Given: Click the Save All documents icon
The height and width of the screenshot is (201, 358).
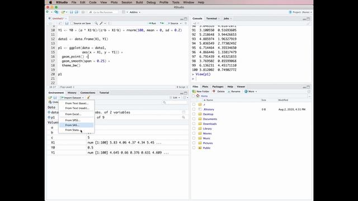Looking at the screenshot, I should click(77, 12).
